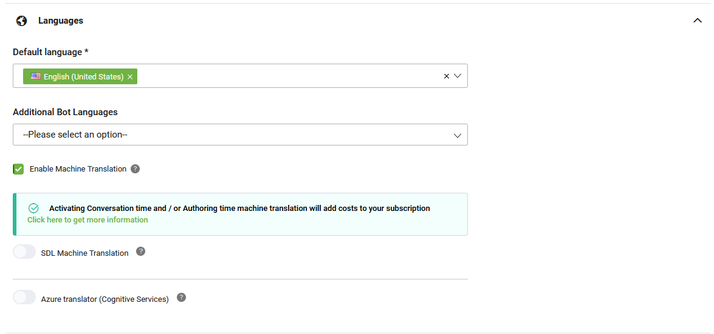Open help for Enable Machine Translation
This screenshot has height=334, width=714.
136,169
